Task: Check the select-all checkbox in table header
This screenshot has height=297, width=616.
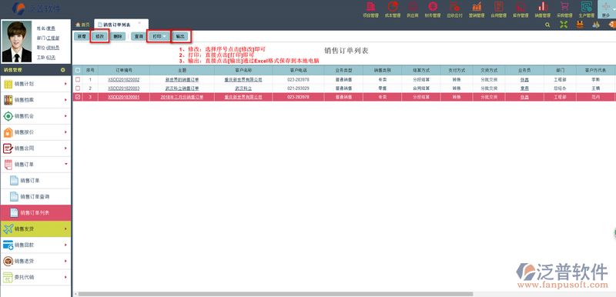Action: (x=78, y=70)
